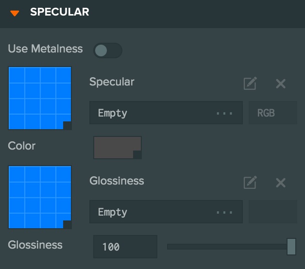Image resolution: width=305 pixels, height=269 pixels.
Task: Open the Glossiness Empty asset picker
Action: pos(166,212)
